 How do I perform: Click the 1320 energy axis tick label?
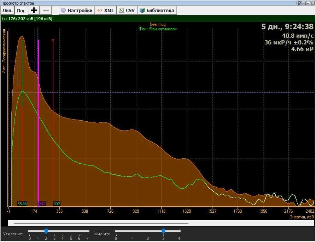(187, 211)
